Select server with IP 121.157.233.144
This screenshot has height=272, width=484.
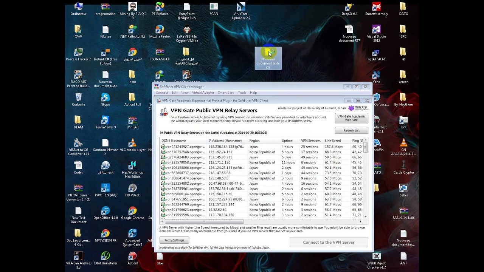[262, 204]
